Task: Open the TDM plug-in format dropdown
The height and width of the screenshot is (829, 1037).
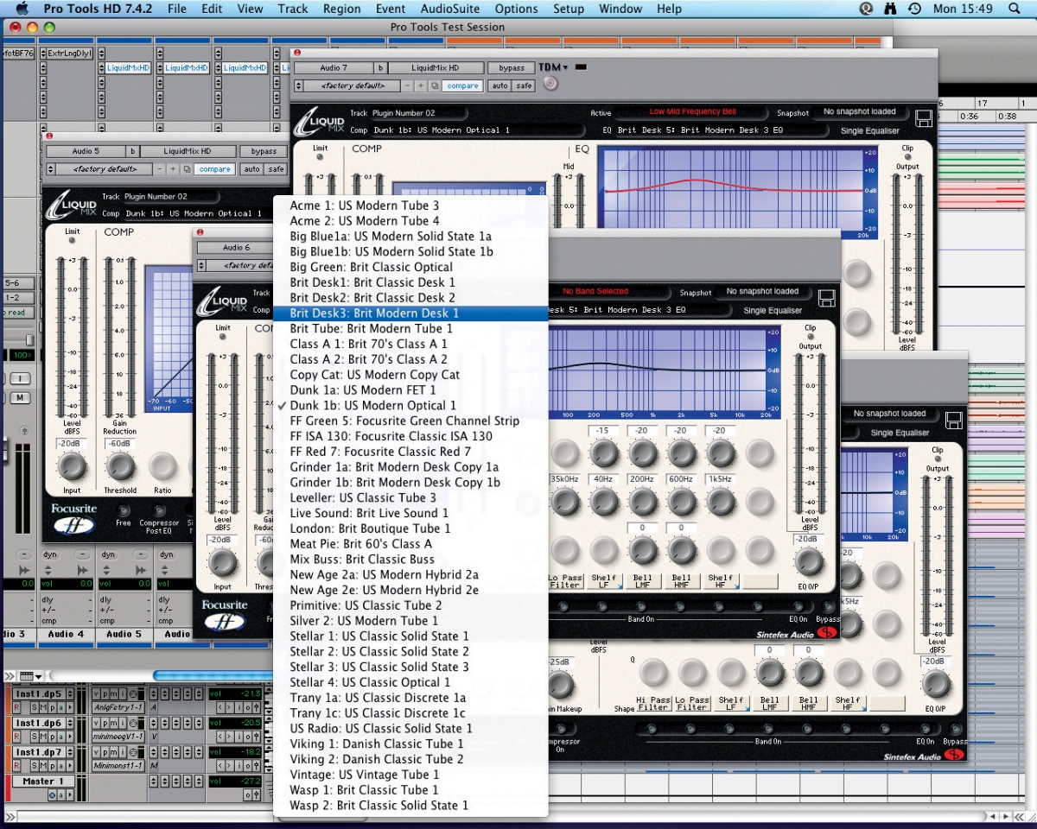Action: 553,67
